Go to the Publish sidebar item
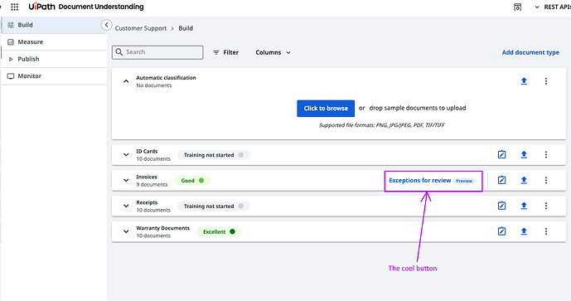This screenshot has width=571, height=301. 54,59
